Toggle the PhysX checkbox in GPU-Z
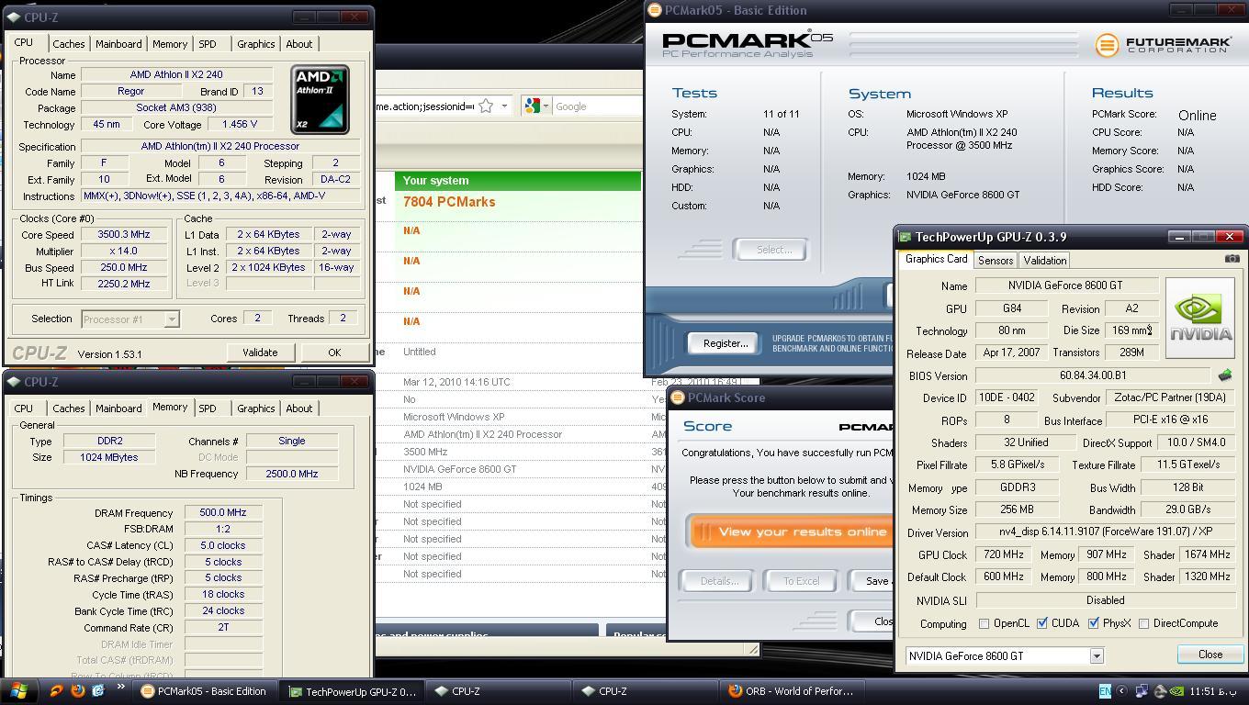 1094,623
